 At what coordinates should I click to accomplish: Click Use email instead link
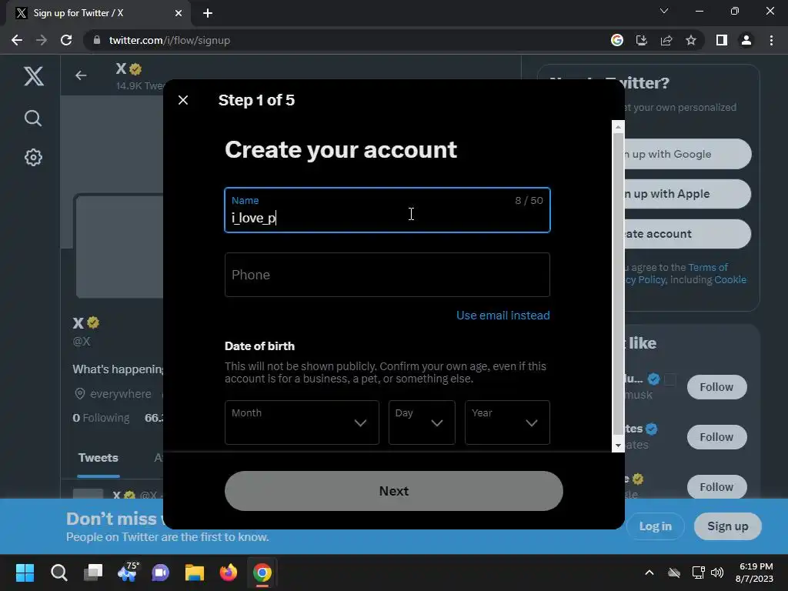tap(503, 316)
